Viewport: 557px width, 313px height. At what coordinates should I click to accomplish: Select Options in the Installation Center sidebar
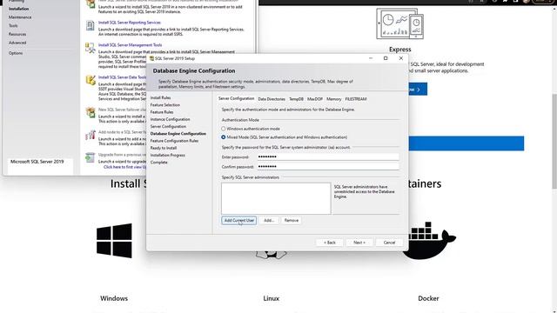click(16, 53)
